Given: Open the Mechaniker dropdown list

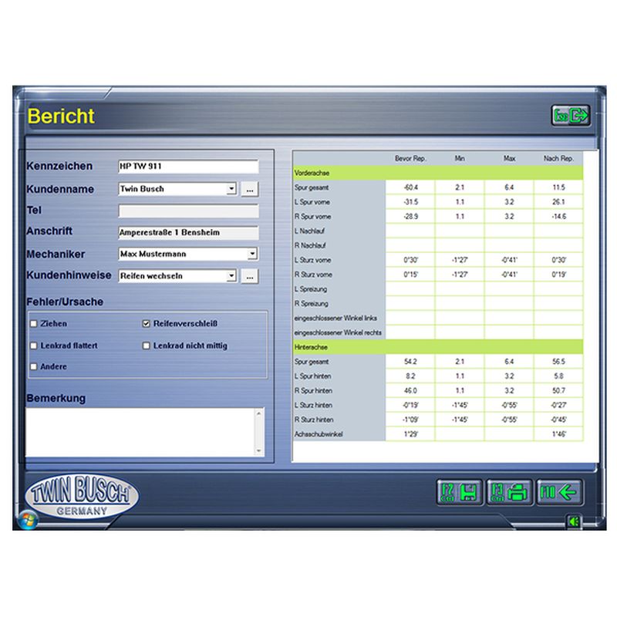Looking at the screenshot, I should point(252,254).
